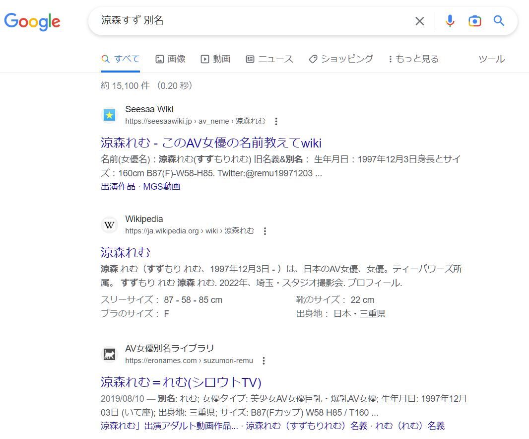This screenshot has height=439, width=529.
Task: Open search by image camera icon
Action: 475,21
